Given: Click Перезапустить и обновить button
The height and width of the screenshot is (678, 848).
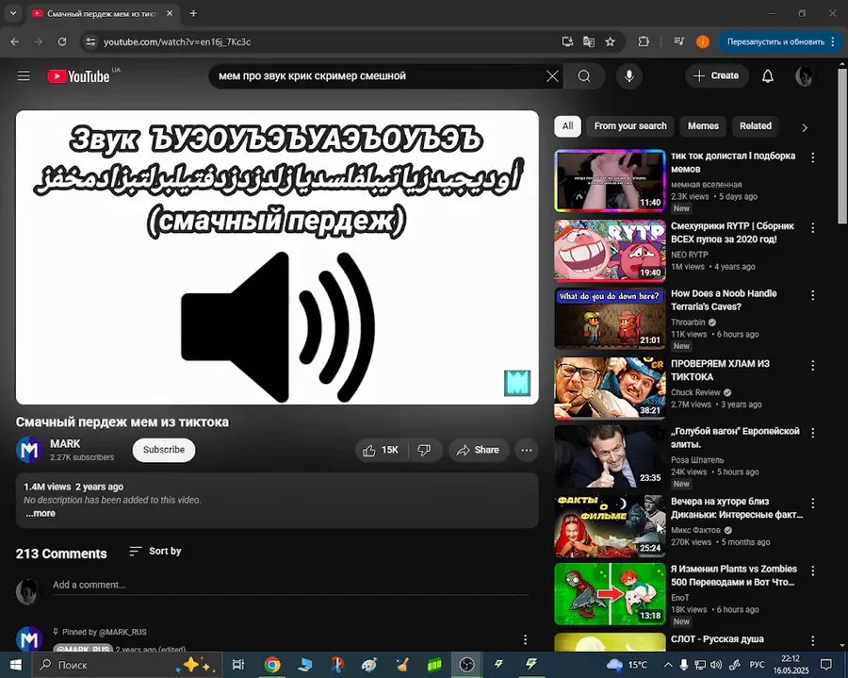Looking at the screenshot, I should pyautogui.click(x=775, y=41).
